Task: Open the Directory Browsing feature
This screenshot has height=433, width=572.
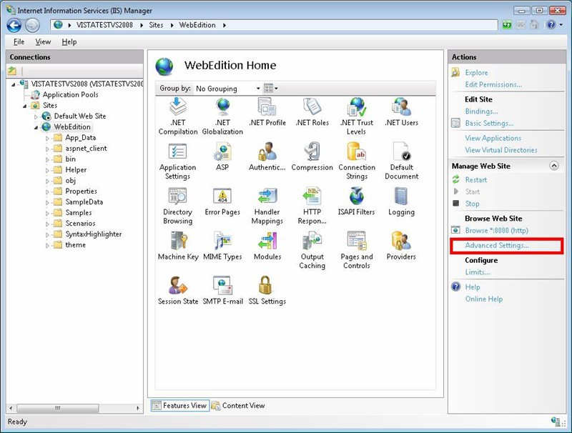Action: coord(177,206)
